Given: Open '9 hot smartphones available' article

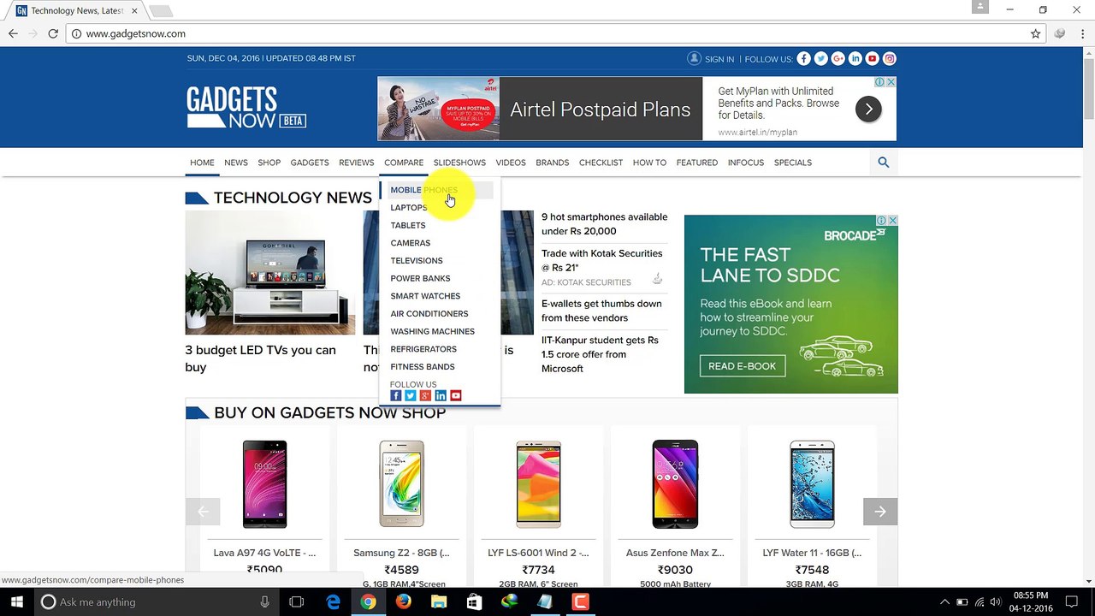Looking at the screenshot, I should coord(605,224).
